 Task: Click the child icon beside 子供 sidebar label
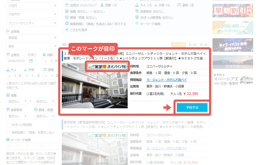click(25, 70)
